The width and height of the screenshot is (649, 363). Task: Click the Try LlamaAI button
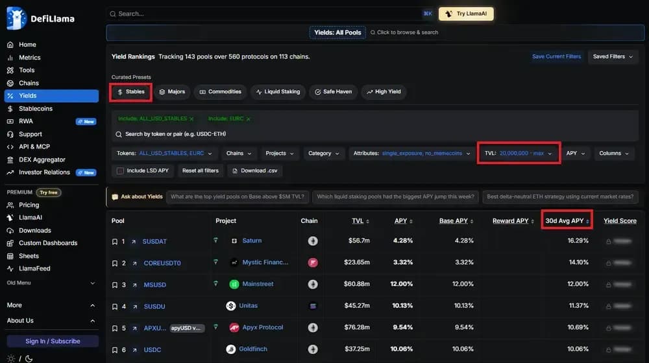click(x=466, y=14)
